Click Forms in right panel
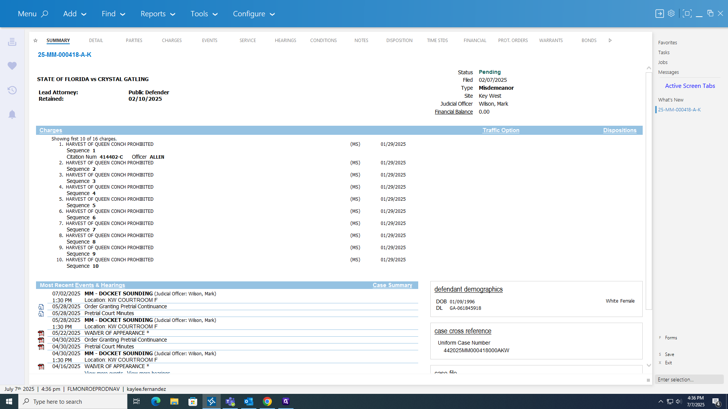Screen dimensions: 728x409 click(671, 338)
